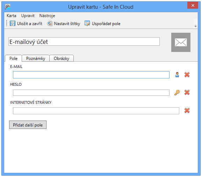Click the Safe In Cloud app icon in title bar
The height and width of the screenshot is (177, 202).
(8, 7)
